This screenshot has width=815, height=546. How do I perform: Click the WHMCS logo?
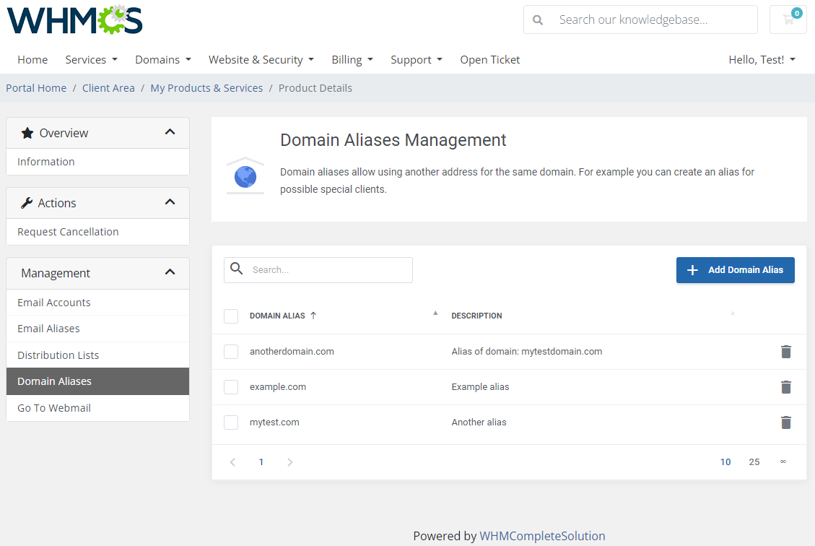click(x=73, y=19)
